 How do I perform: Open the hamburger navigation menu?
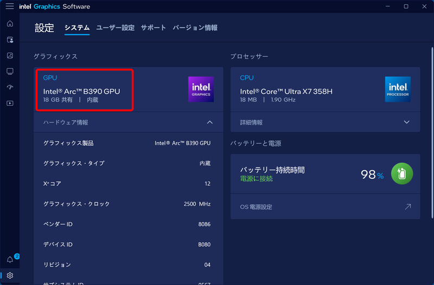tap(10, 6)
